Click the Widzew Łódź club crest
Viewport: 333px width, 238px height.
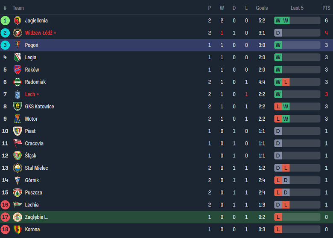[18, 33]
